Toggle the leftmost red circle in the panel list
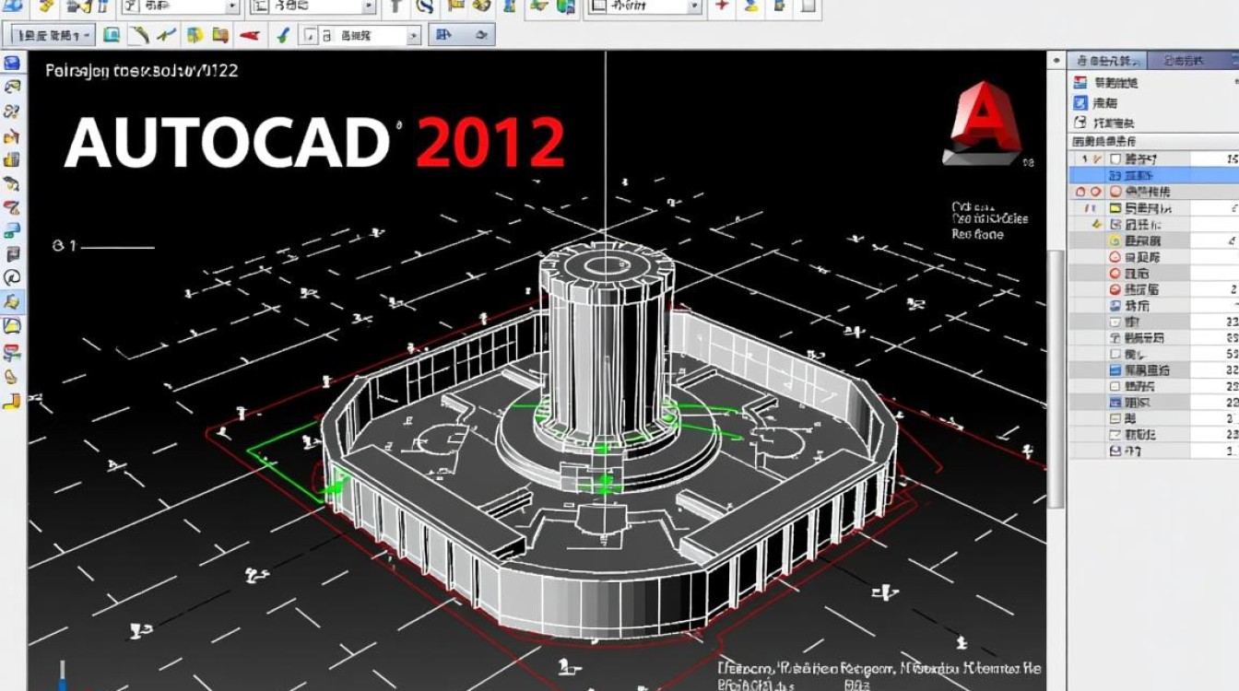The image size is (1239, 691). [x=1081, y=192]
